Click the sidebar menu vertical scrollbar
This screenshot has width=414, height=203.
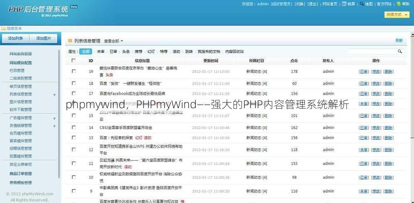[59, 114]
